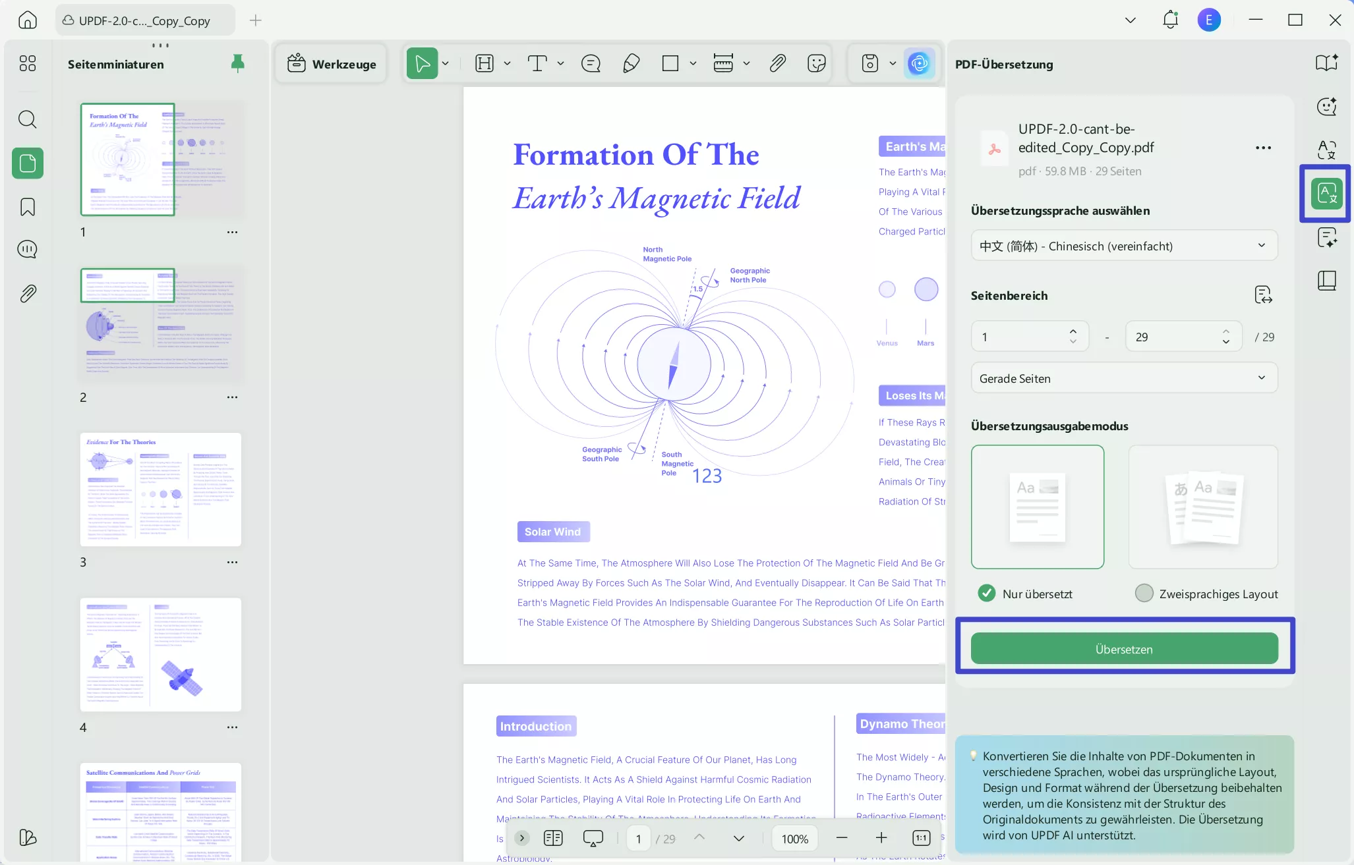The image size is (1354, 865).
Task: Select the pencil drawing tool
Action: tap(631, 63)
